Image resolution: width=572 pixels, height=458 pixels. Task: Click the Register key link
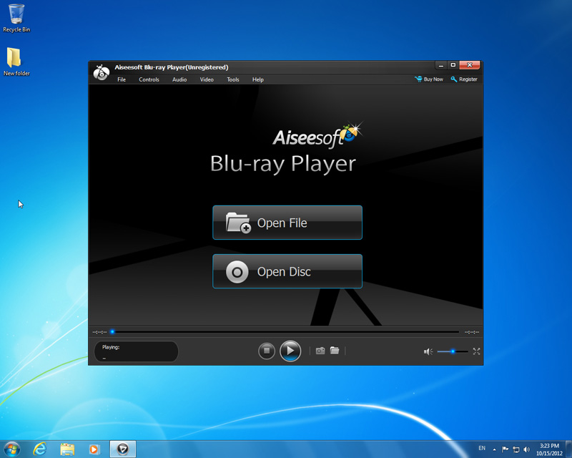tap(464, 79)
